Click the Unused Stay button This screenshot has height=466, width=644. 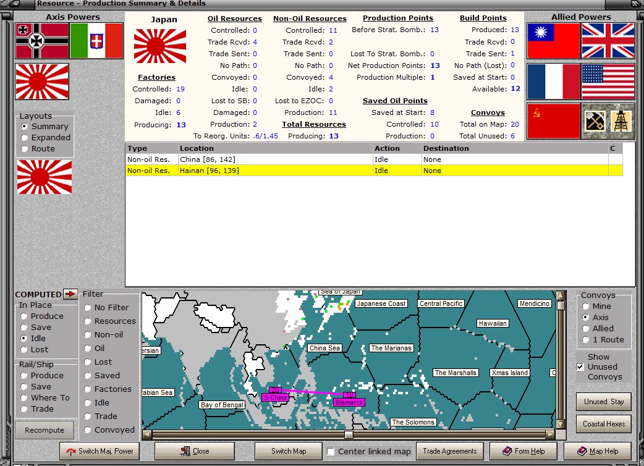pyautogui.click(x=604, y=402)
